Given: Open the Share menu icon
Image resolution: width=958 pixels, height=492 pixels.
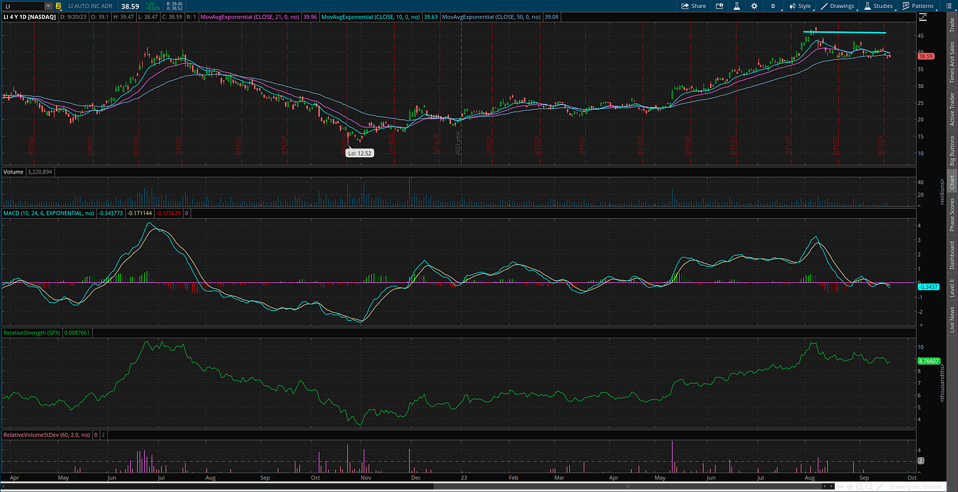Looking at the screenshot, I should click(685, 6).
